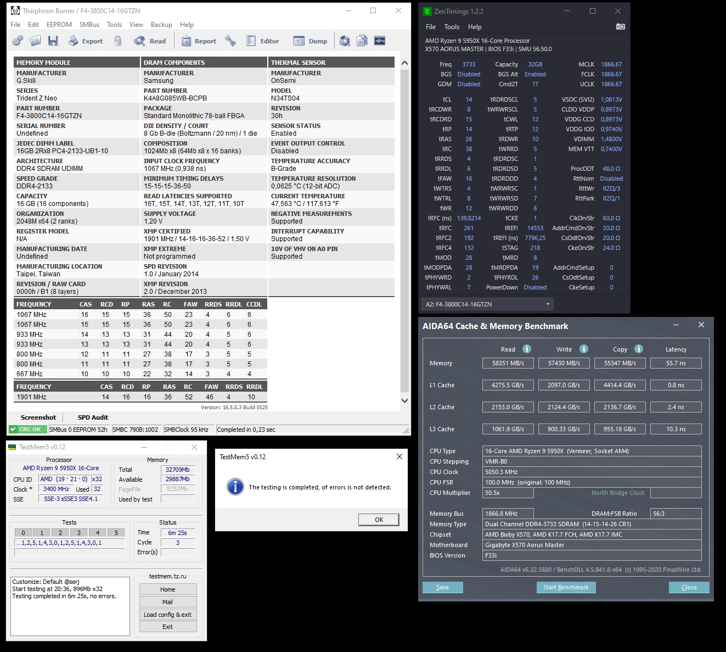Click the tRFC (ns) value 139,8214 in ZenTimings
The height and width of the screenshot is (652, 726).
469,218
